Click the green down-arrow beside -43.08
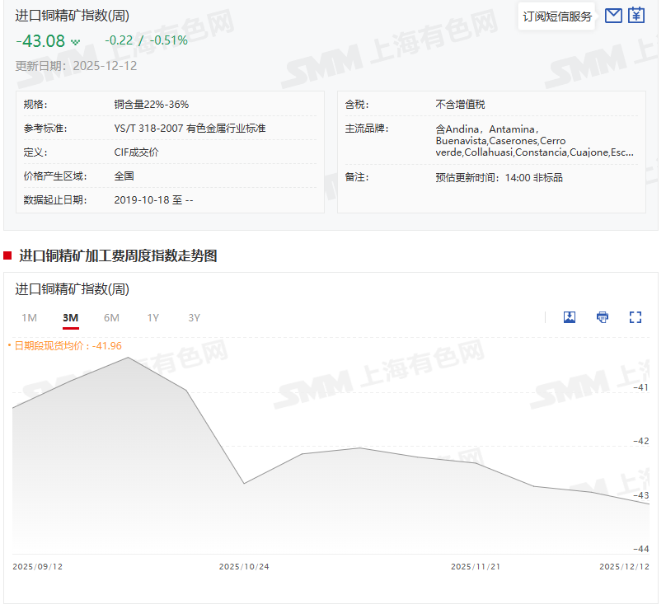 (x=76, y=41)
